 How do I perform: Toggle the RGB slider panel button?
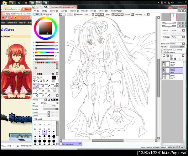click(38, 14)
